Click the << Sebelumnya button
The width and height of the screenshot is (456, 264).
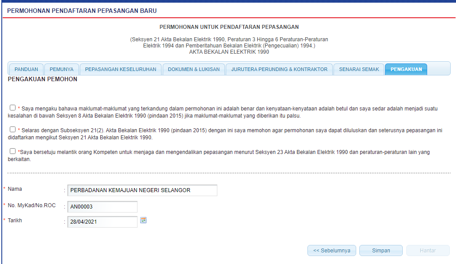332,251
